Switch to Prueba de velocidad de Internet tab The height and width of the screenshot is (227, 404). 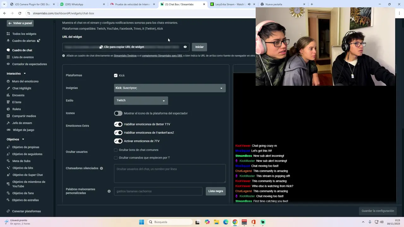pos(132,4)
